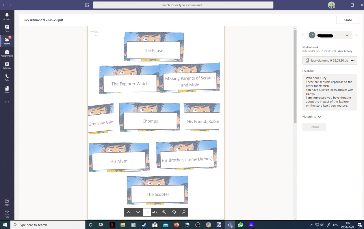Click the No points label
The height and width of the screenshot is (229, 364).
pyautogui.click(x=309, y=117)
